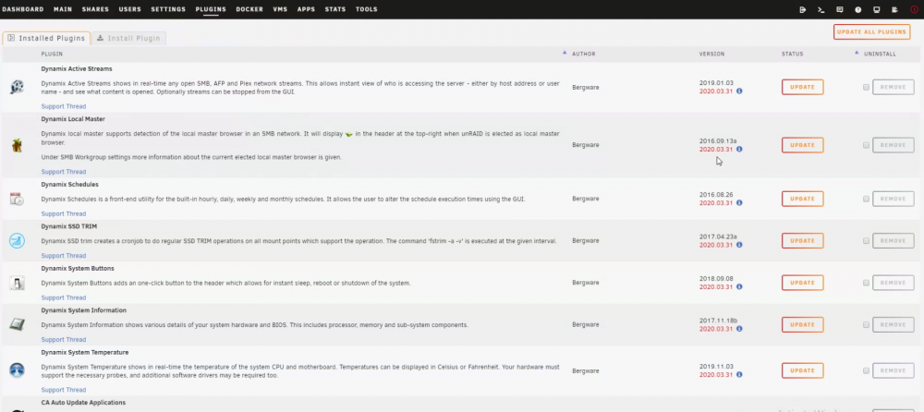Click Remove for Dynamix Schedules
This screenshot has height=412, width=924.
tap(894, 199)
